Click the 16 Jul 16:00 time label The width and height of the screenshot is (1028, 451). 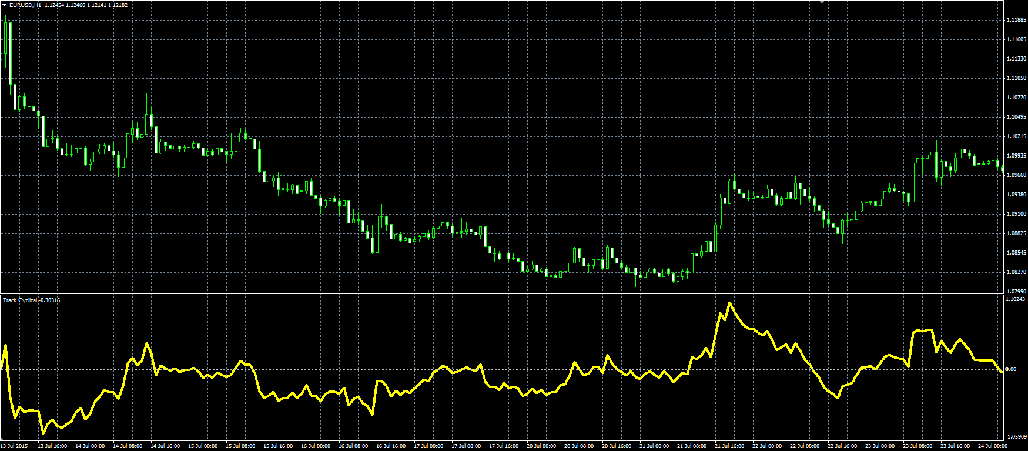(x=391, y=446)
